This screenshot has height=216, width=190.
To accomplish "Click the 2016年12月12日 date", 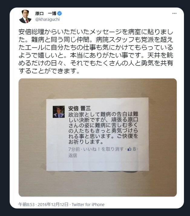I will point(53,205).
